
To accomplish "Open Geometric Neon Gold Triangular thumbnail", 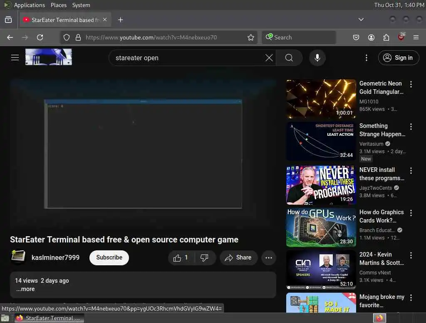I will (321, 99).
